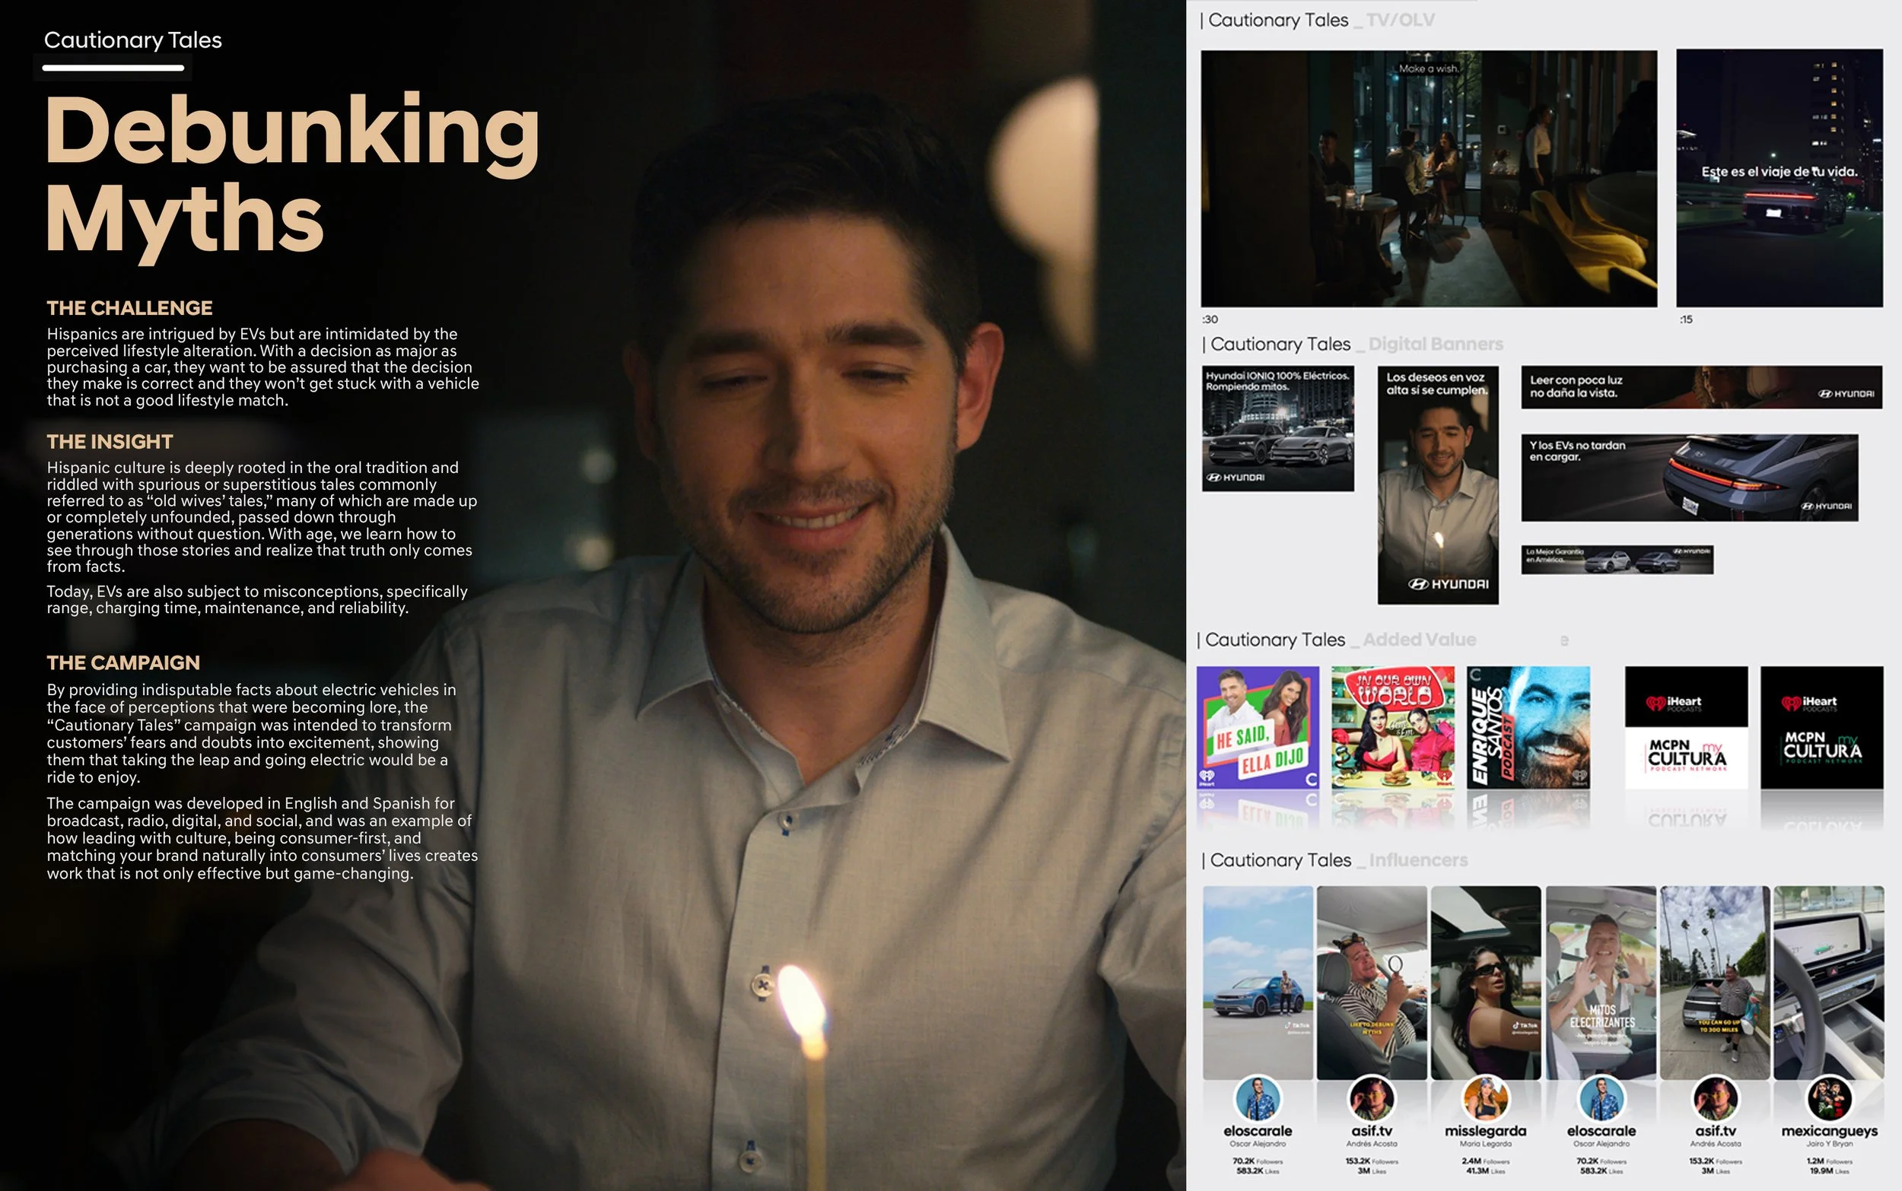
Task: Click the first eloscarale profile avatar
Action: click(1258, 1098)
